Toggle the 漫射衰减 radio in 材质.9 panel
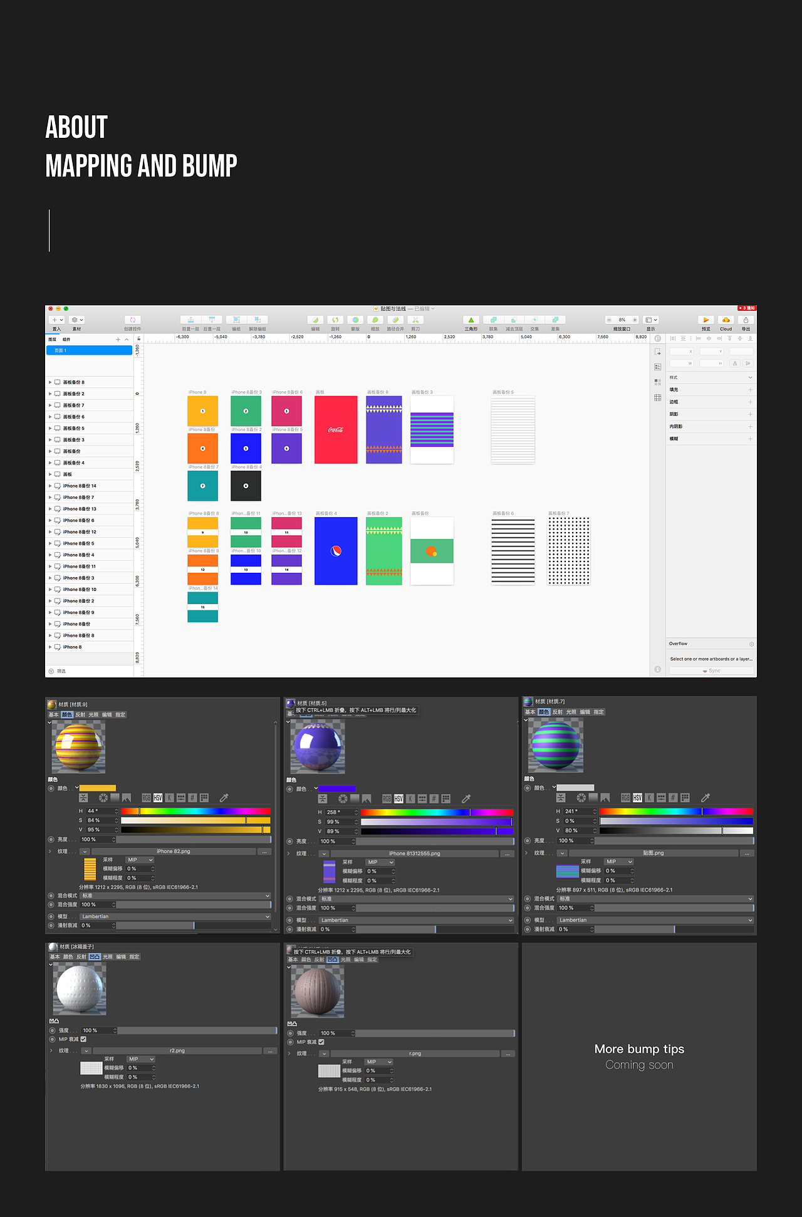This screenshot has width=802, height=1217. point(51,925)
